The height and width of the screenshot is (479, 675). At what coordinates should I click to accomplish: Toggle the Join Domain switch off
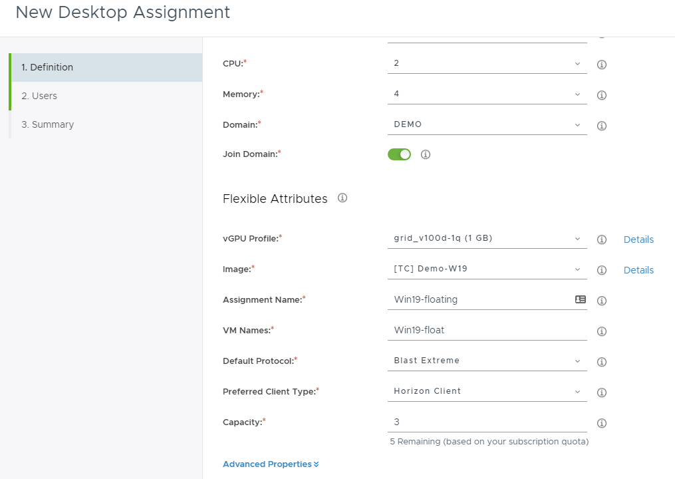coord(399,154)
